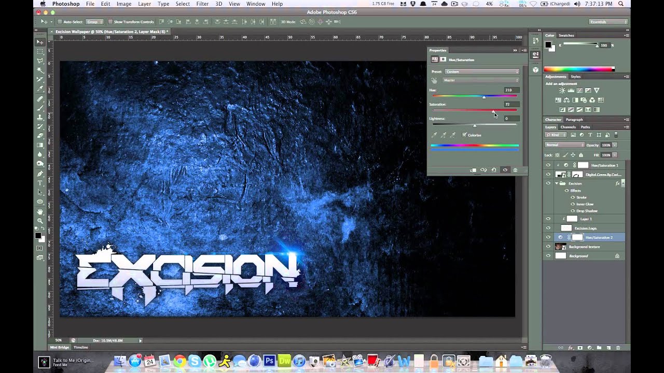The image size is (664, 373).
Task: Select the Pen tool
Action: click(x=40, y=174)
